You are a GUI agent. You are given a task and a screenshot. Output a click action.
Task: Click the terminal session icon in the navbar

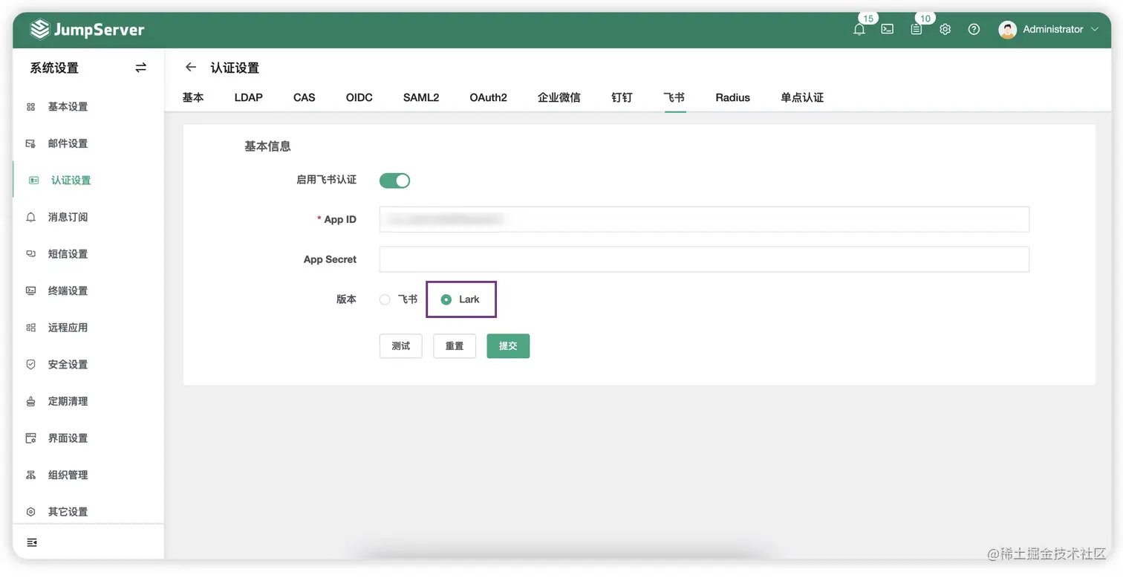coord(887,29)
